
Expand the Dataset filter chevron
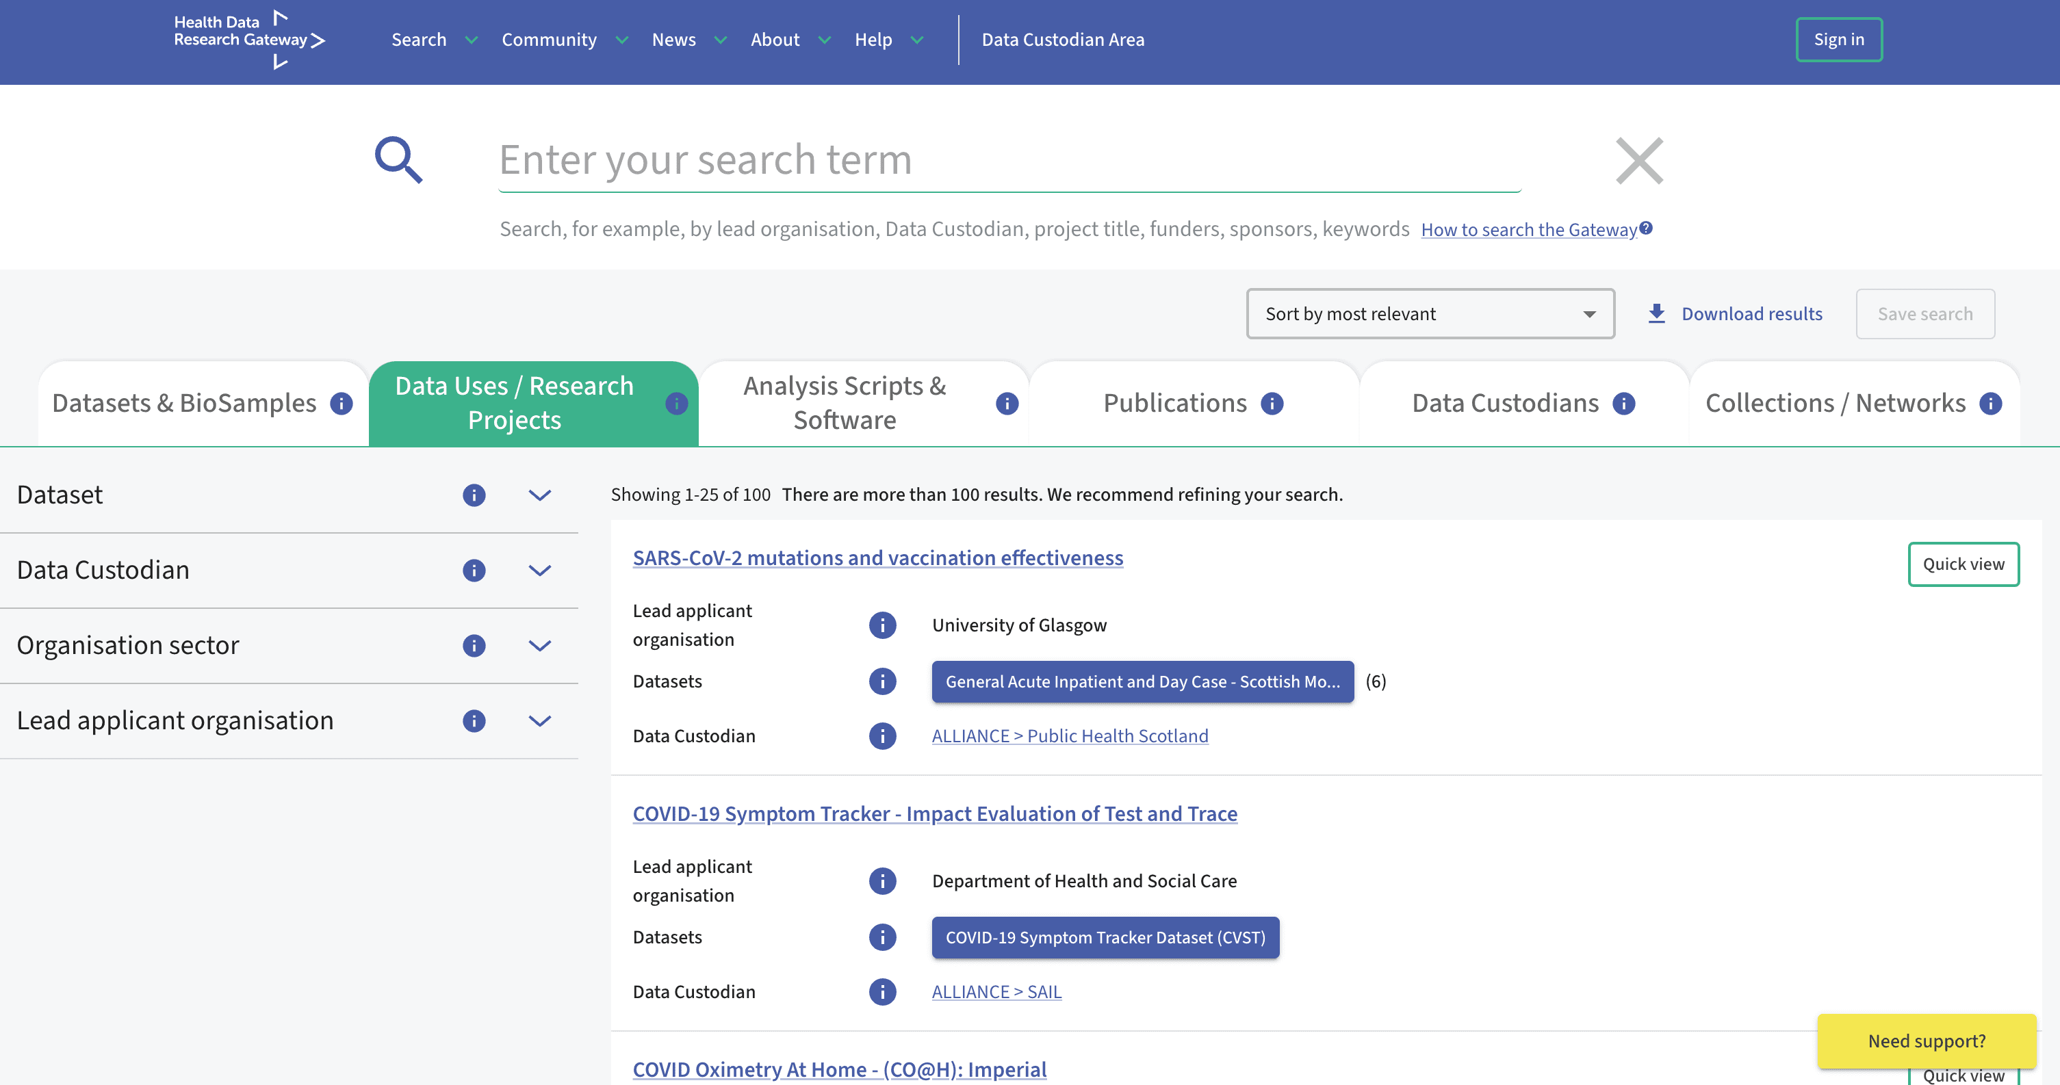(x=540, y=495)
